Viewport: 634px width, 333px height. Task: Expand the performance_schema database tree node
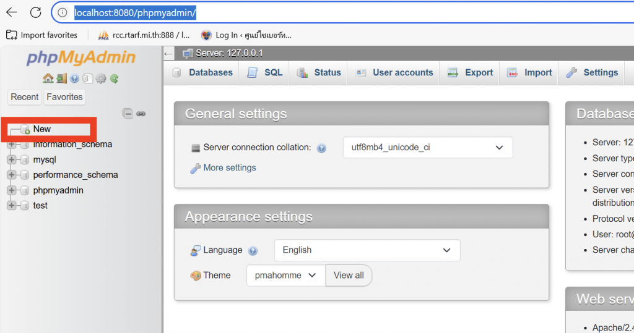coord(11,175)
